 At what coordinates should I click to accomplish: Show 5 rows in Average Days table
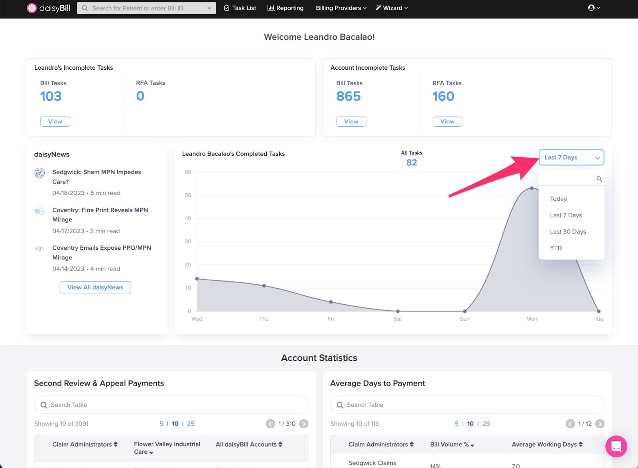457,424
